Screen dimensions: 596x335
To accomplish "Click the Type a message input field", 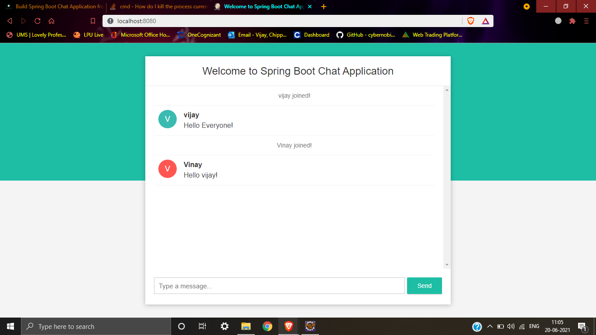I will [279, 286].
